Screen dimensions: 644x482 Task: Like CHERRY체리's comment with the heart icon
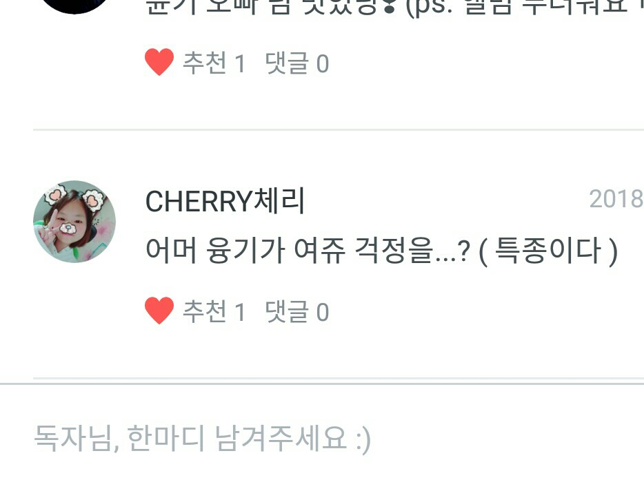[x=159, y=311]
